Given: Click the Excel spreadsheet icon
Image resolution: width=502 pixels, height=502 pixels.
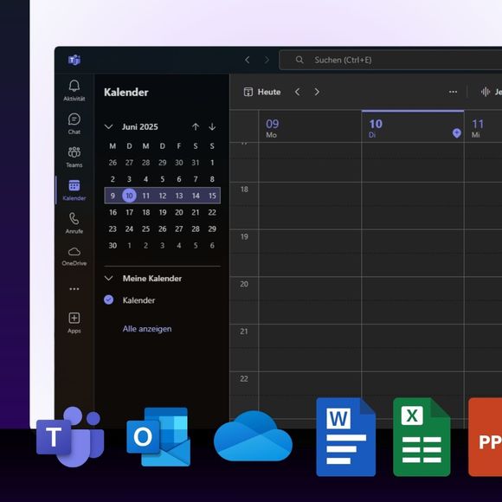Looking at the screenshot, I should coord(422,437).
